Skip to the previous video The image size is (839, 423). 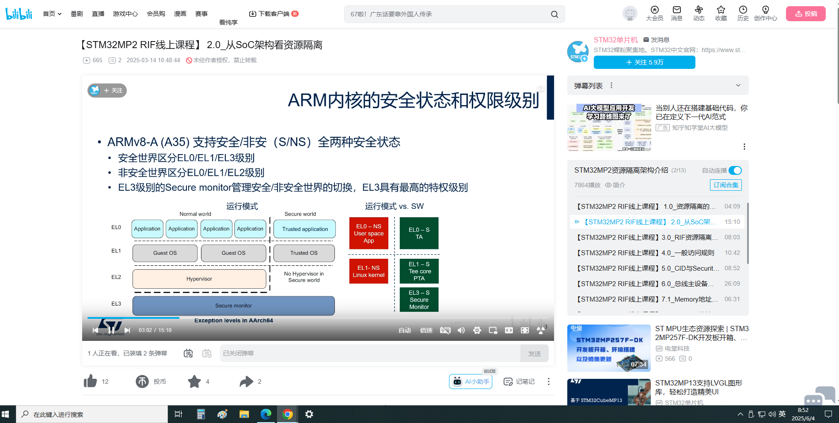(x=95, y=330)
